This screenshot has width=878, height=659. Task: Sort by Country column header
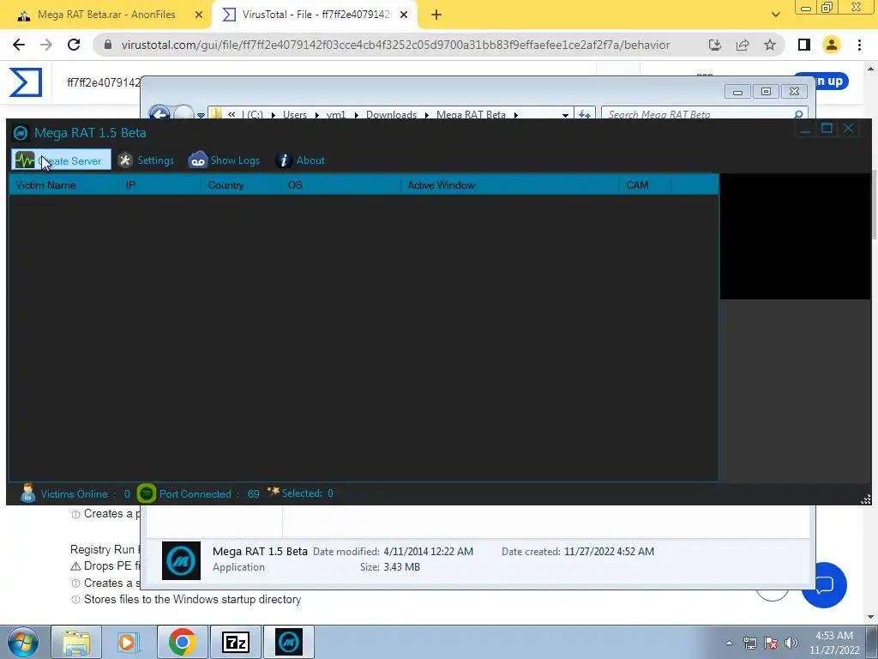pos(240,185)
